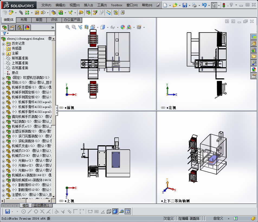Viewport: 258px width, 222px height.
Task: Expand the 历史记录 tree node
Action: click(x=3, y=44)
